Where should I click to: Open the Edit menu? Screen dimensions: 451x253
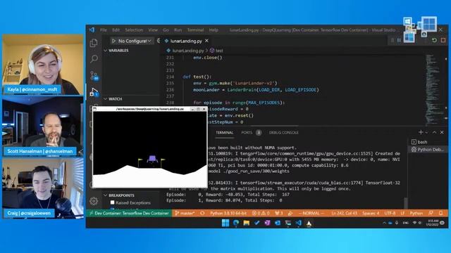click(116, 30)
